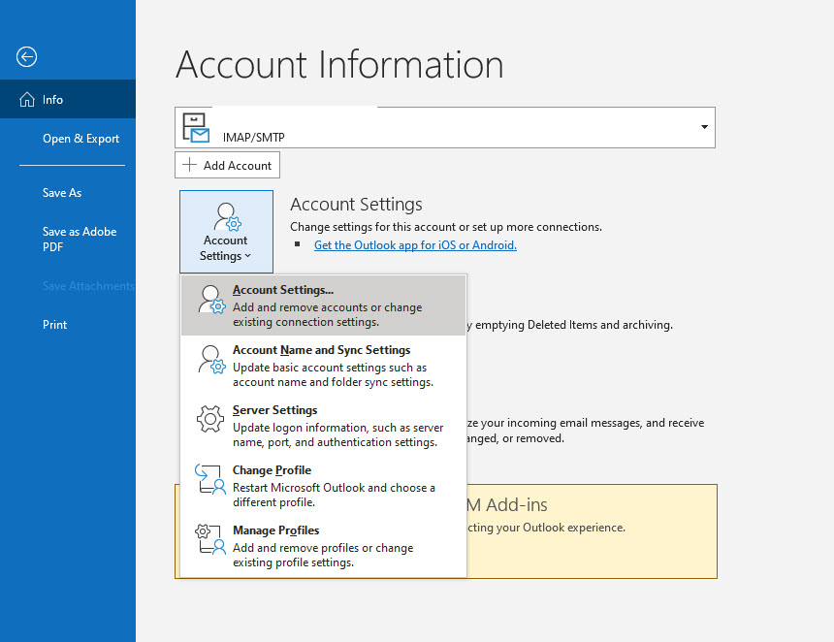The image size is (834, 642).
Task: Open the Open & Export tab
Action: (x=68, y=139)
